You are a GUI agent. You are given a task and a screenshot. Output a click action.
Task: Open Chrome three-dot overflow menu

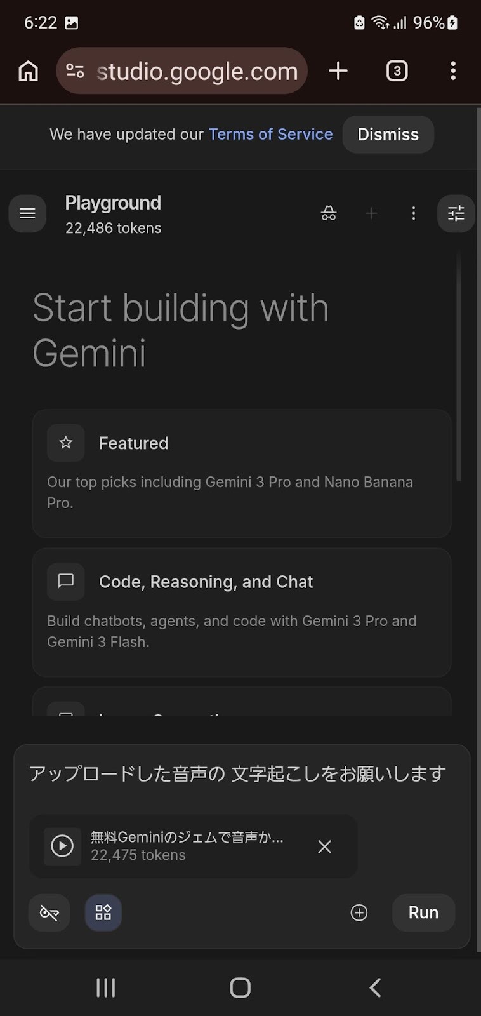pyautogui.click(x=452, y=71)
